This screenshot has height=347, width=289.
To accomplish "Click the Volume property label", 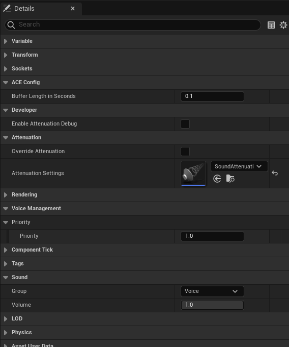I will [21, 305].
